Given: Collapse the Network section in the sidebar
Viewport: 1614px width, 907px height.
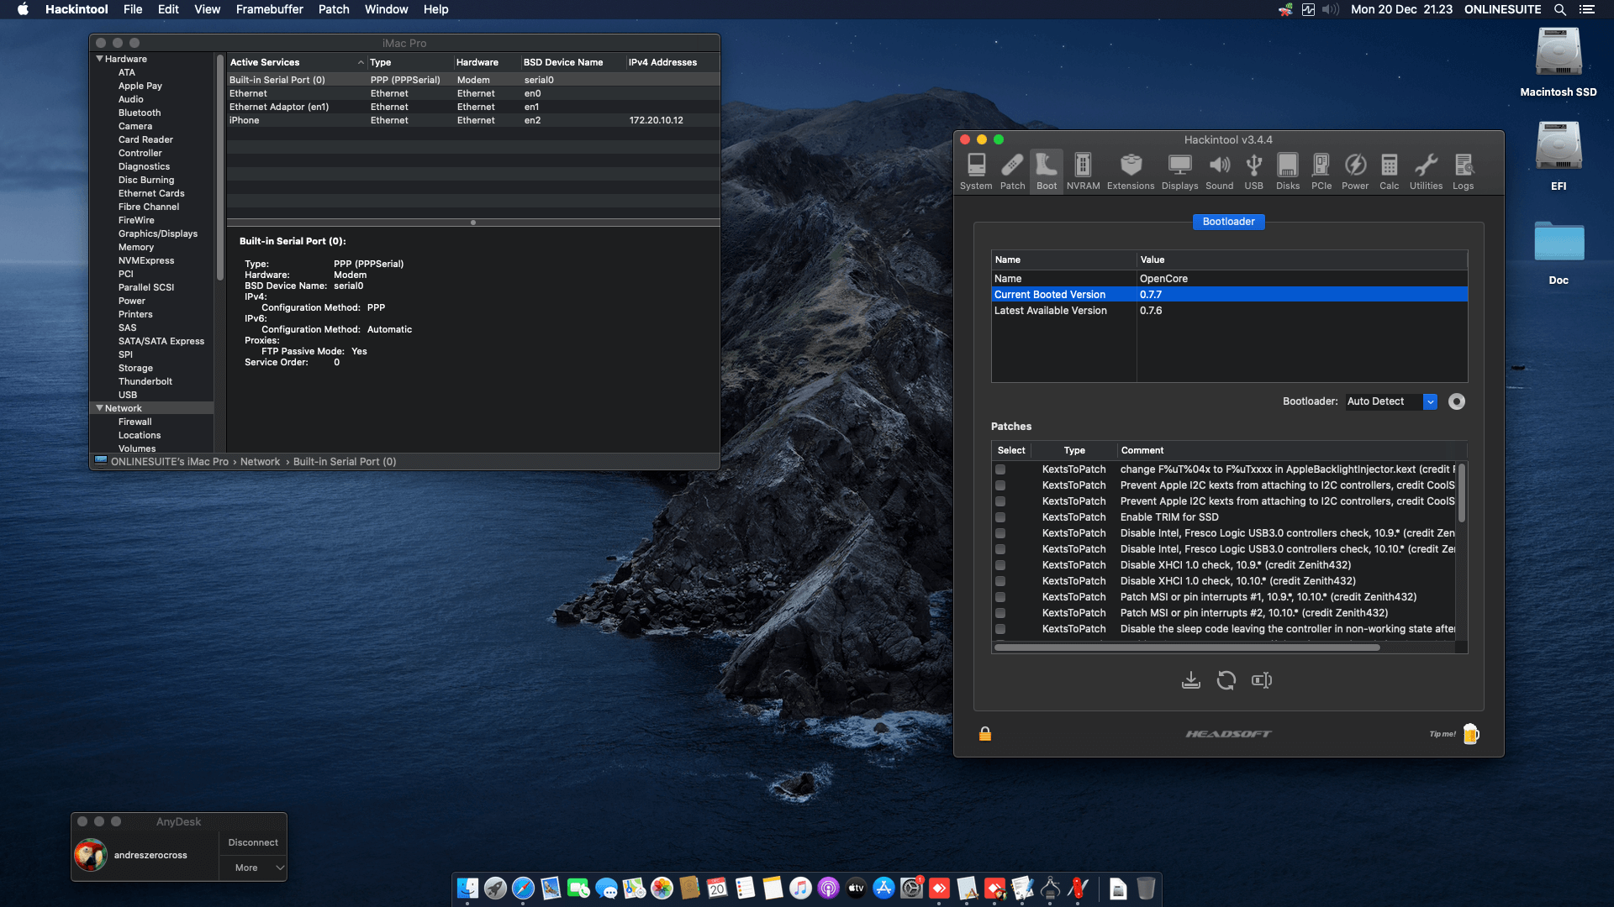Looking at the screenshot, I should pyautogui.click(x=100, y=408).
